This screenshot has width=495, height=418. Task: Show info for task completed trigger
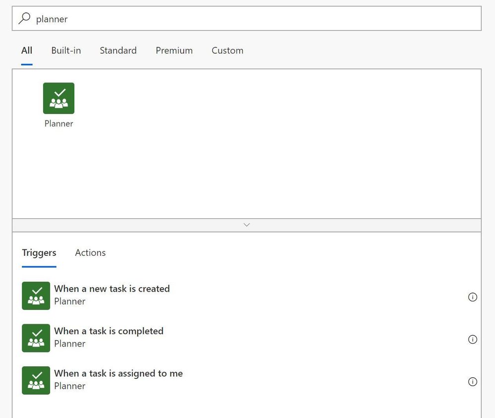[472, 339]
